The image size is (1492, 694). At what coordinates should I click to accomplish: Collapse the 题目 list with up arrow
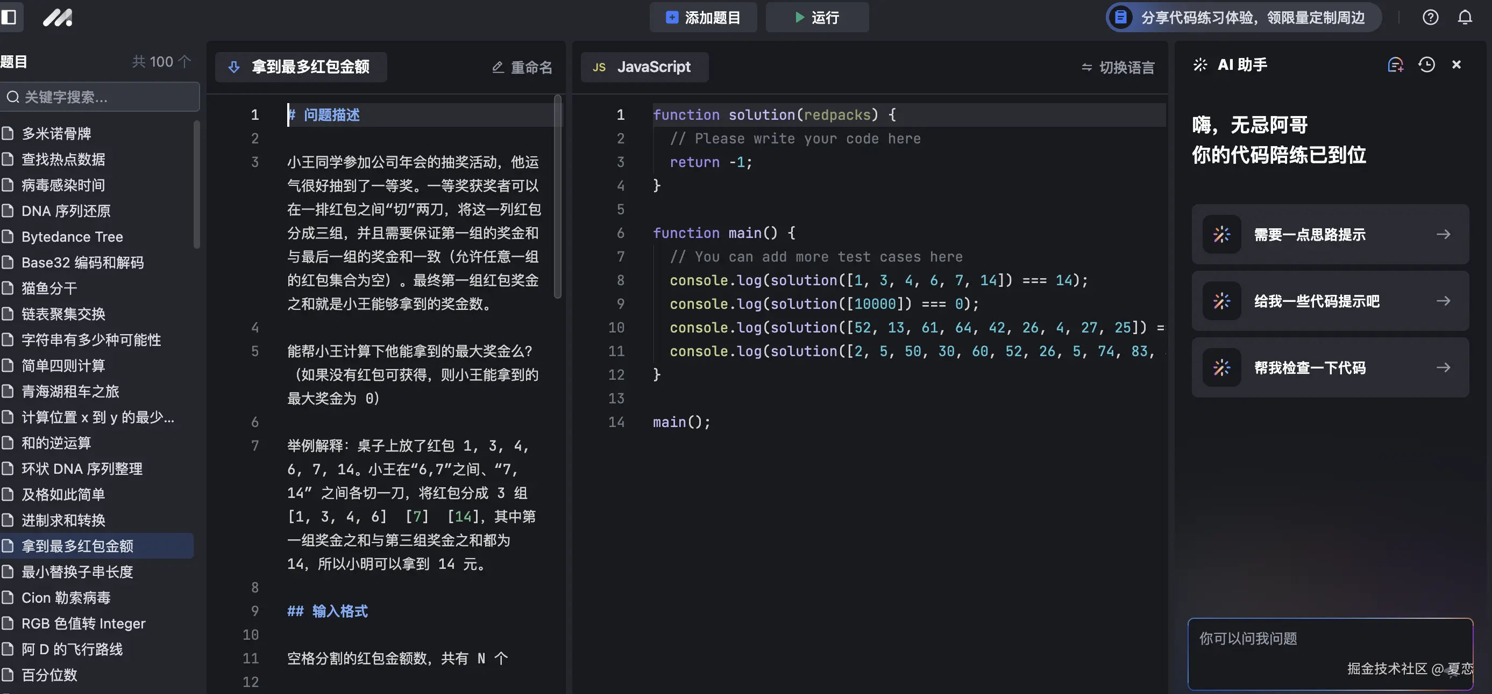tap(184, 61)
